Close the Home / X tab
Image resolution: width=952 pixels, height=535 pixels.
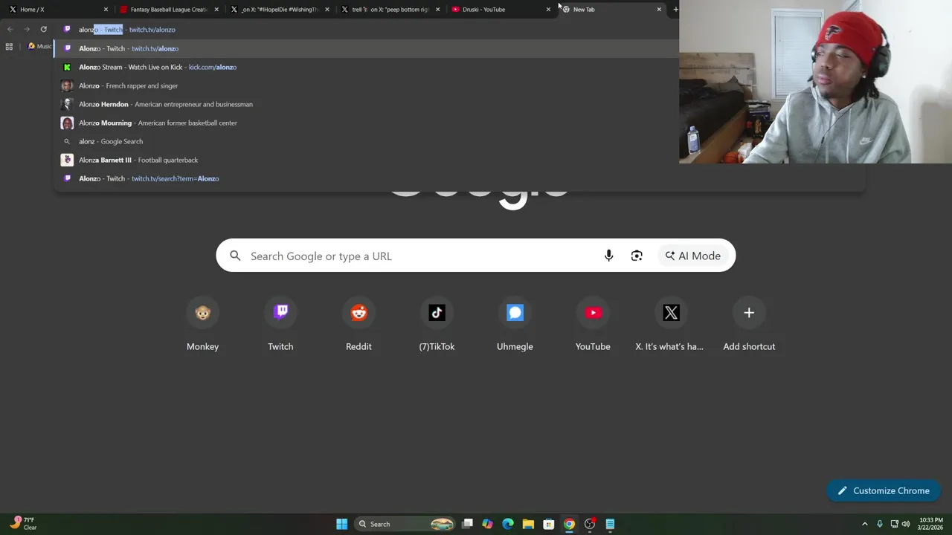point(106,10)
